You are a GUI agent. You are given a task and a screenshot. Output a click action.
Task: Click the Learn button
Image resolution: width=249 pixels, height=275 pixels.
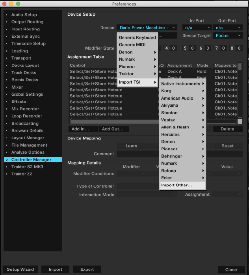coord(132,146)
